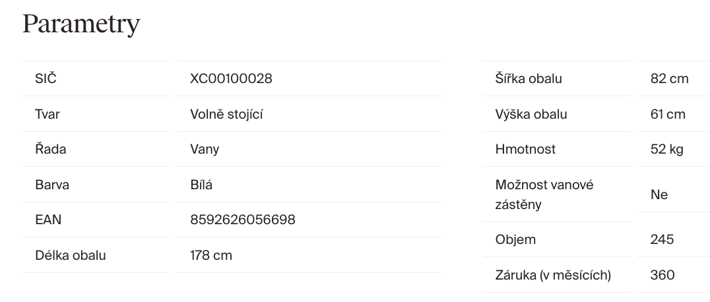Click the Záruka value 360
Screen dimensions: 710x302
click(662, 275)
